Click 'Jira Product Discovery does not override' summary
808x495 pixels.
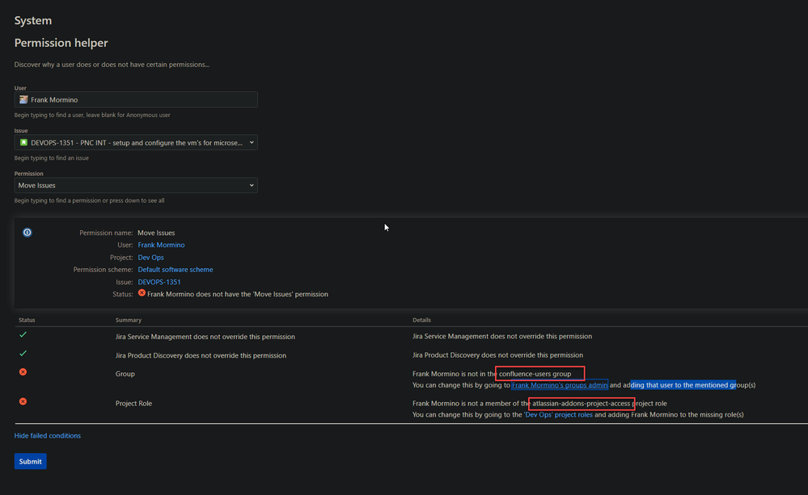point(201,355)
